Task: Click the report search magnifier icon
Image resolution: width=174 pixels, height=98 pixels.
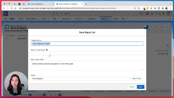Action: click(x=141, y=27)
